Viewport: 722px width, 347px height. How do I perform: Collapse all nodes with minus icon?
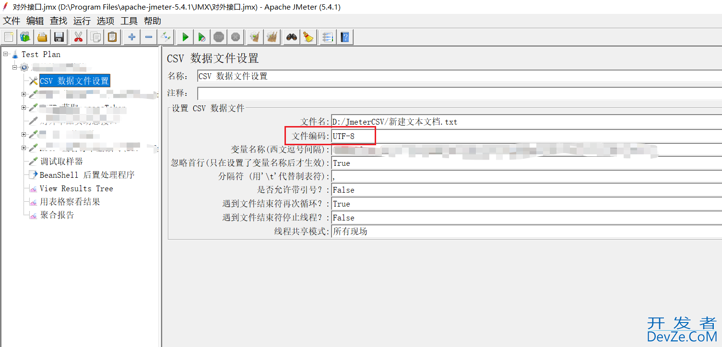(x=149, y=36)
